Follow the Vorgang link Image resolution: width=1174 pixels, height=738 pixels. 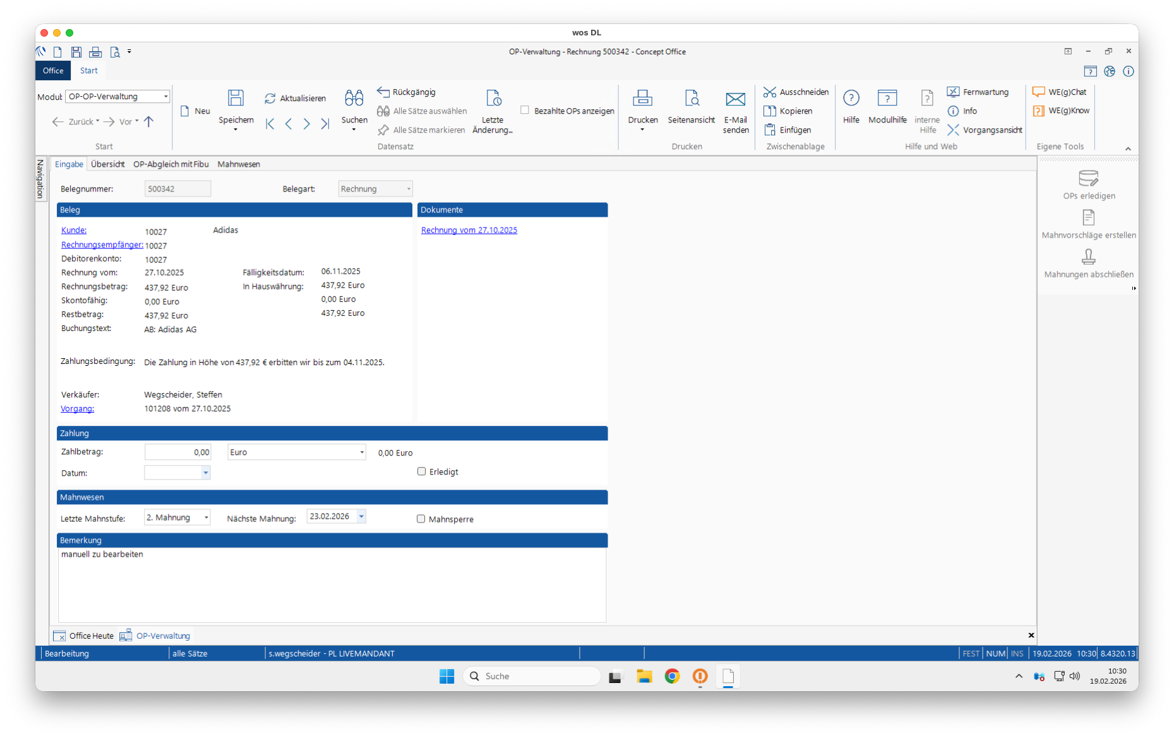77,409
